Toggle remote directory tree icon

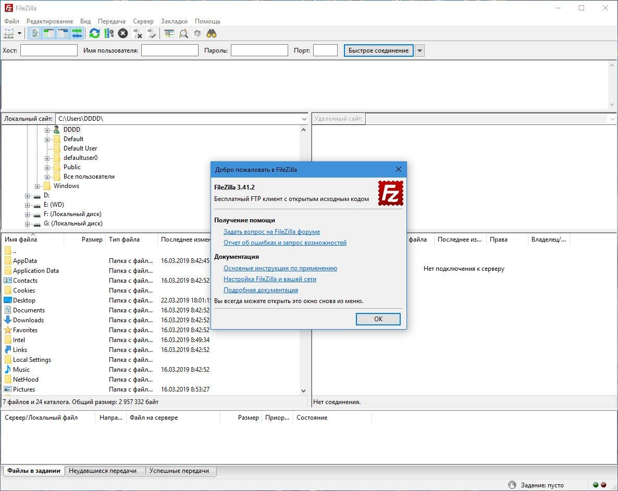pos(63,33)
